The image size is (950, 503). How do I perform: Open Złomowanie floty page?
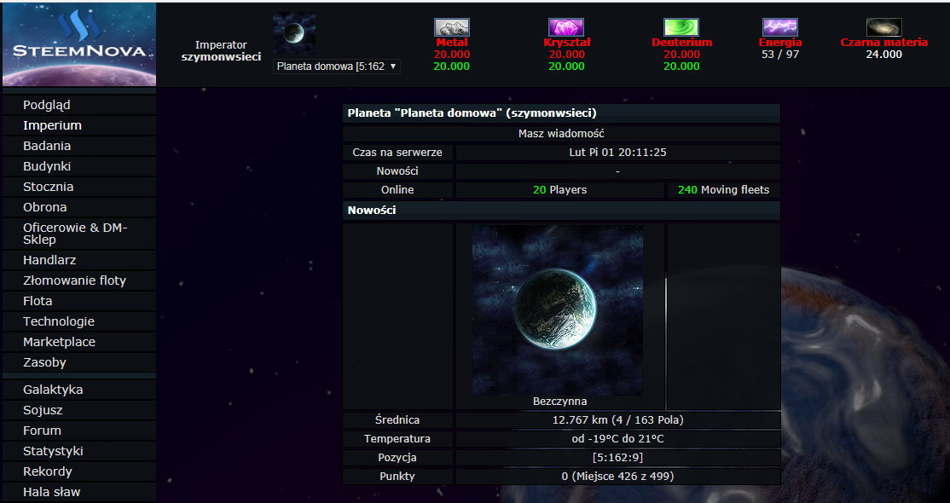pyautogui.click(x=74, y=280)
